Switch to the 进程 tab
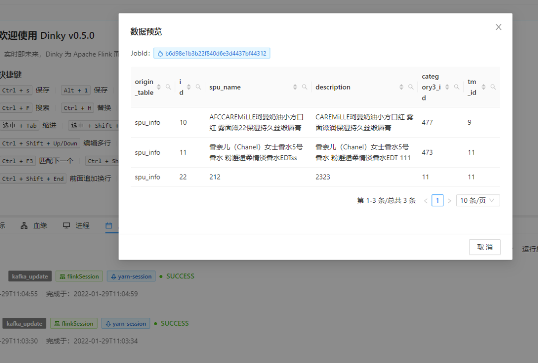The width and height of the screenshot is (538, 363). 76,225
